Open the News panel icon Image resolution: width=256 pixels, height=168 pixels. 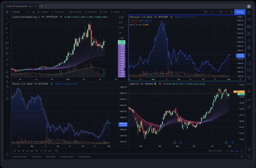[249, 27]
